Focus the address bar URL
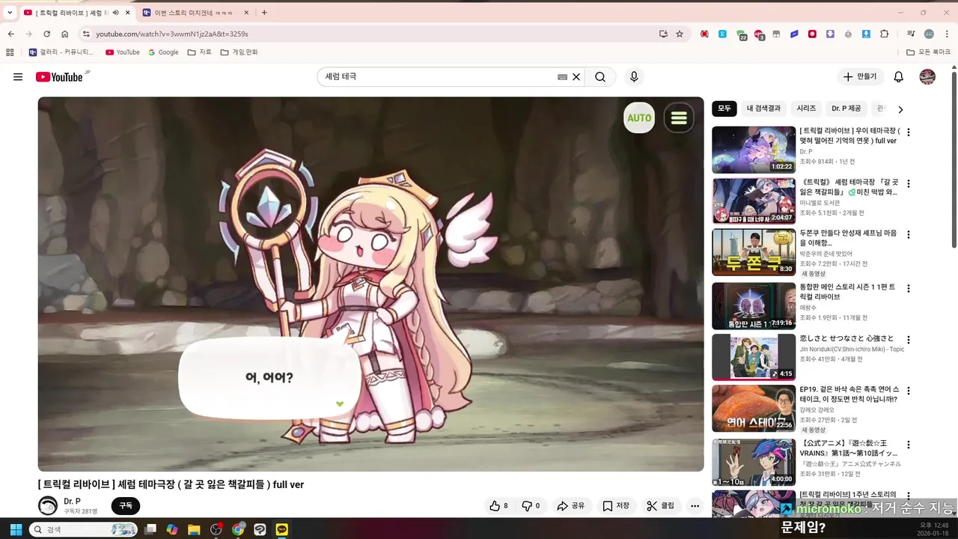958x539 pixels. [x=172, y=34]
